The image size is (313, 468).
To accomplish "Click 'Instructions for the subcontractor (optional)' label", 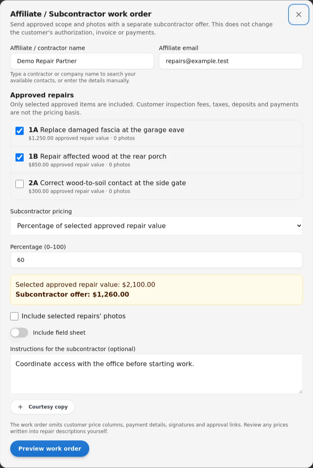I will coord(73,349).
